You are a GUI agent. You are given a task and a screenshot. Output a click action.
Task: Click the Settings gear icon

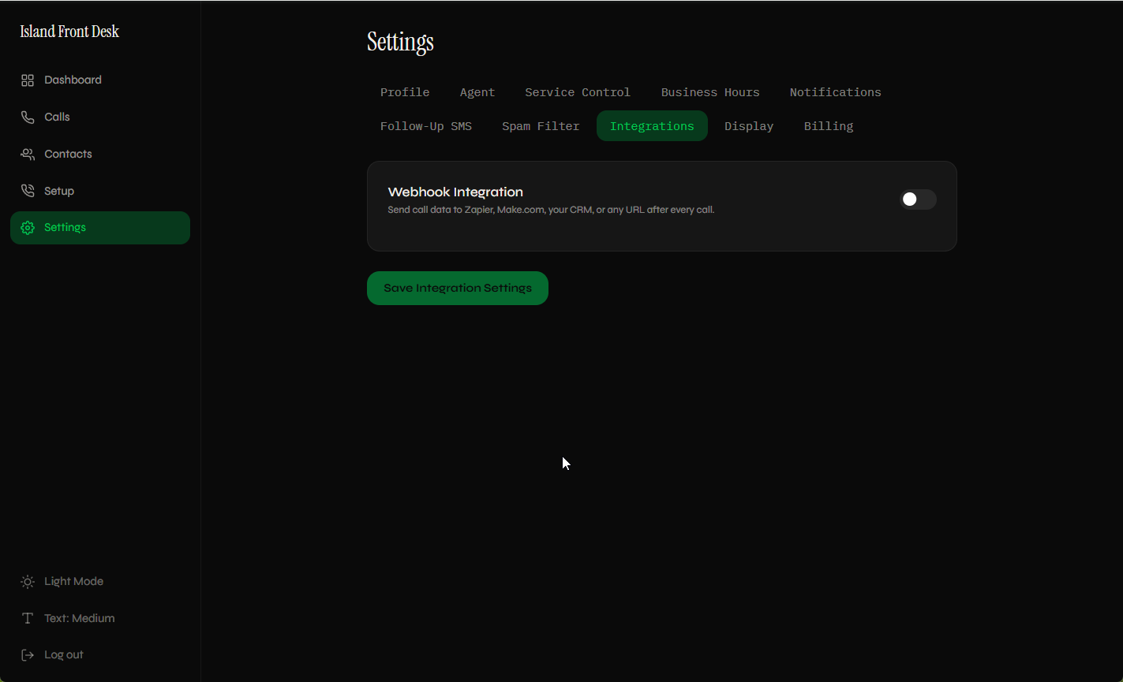click(x=27, y=227)
